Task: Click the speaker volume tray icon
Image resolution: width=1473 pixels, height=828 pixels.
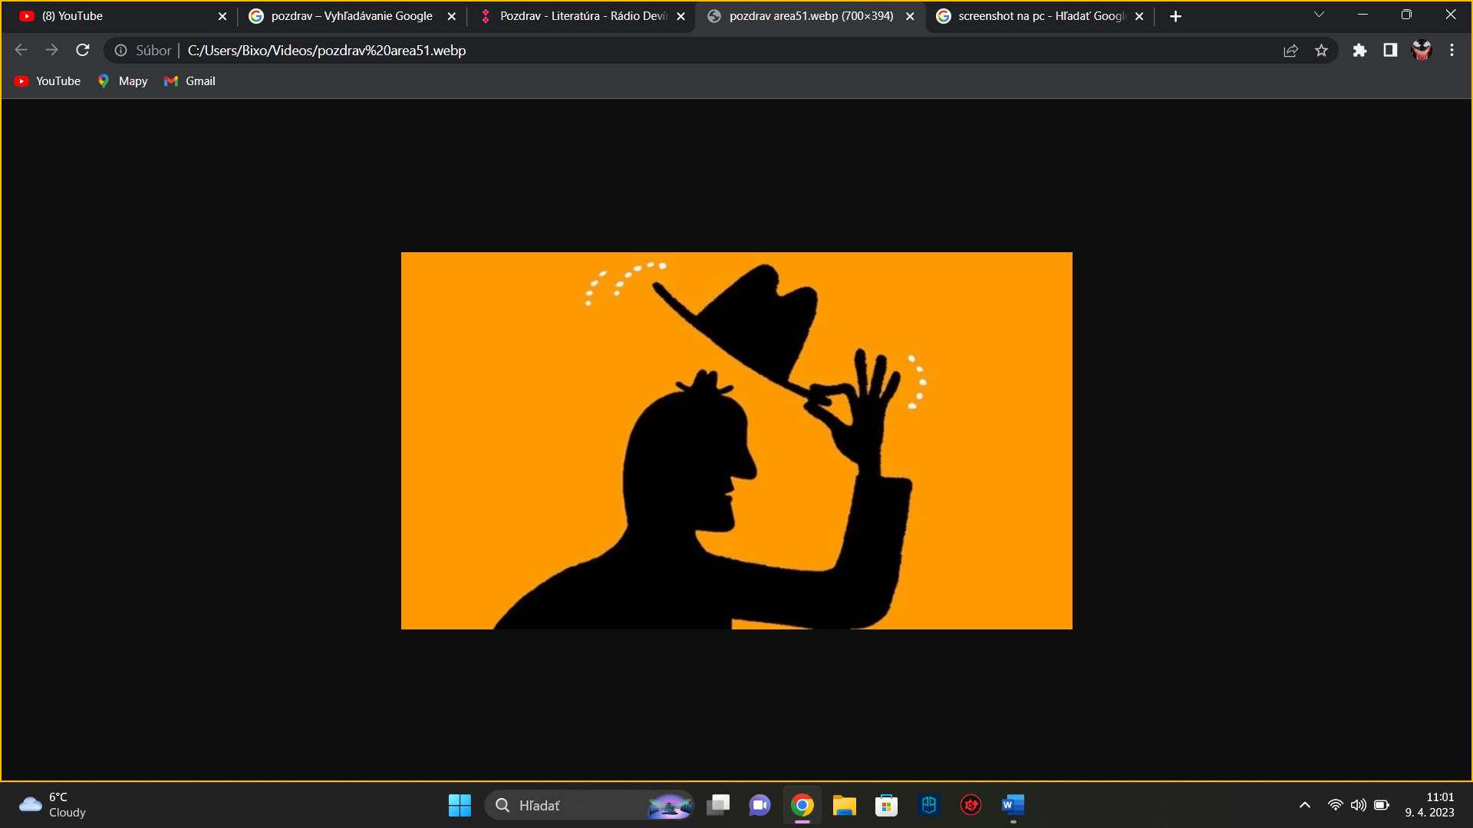Action: pyautogui.click(x=1358, y=805)
